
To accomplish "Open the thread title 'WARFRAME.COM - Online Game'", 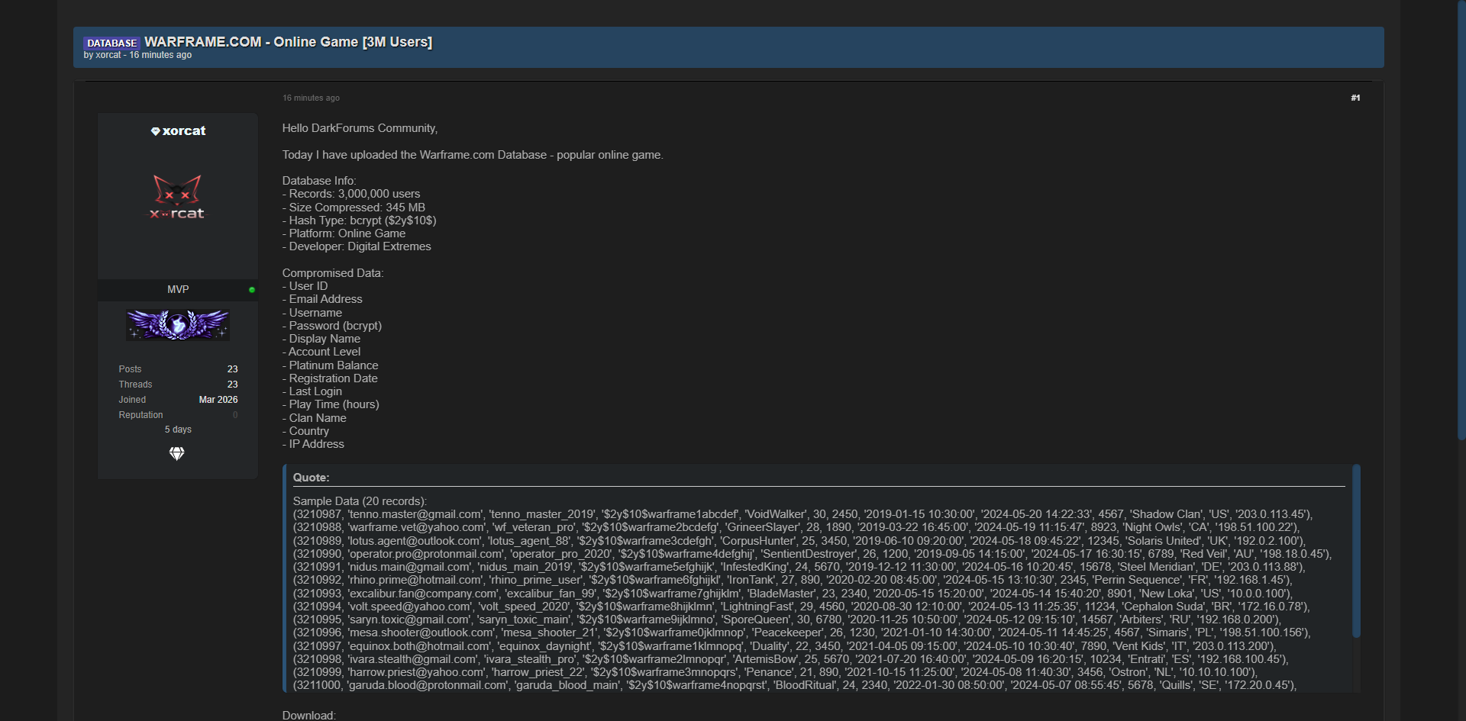I will (288, 42).
